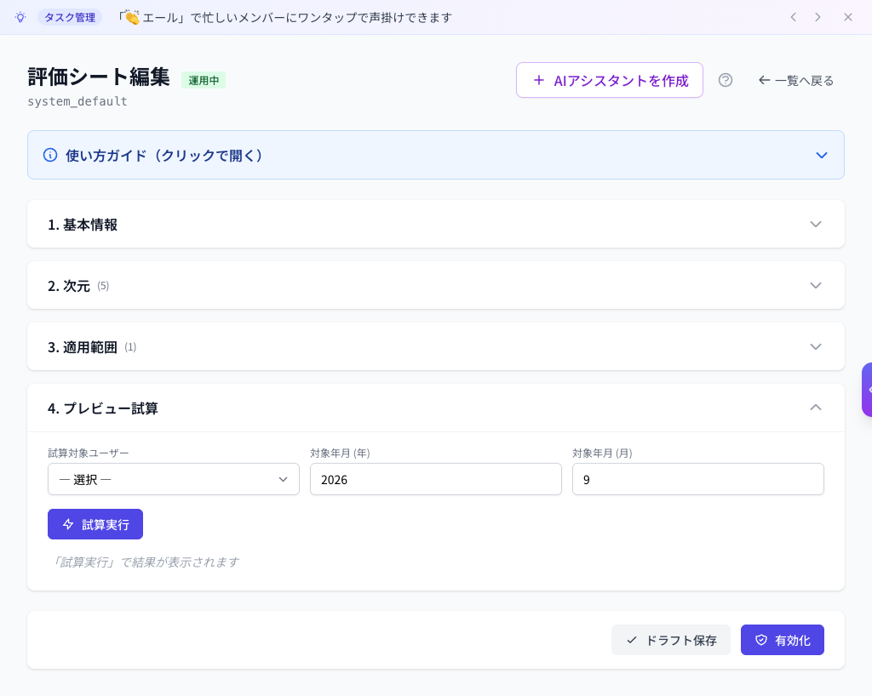Open the 2. 次元 section title

point(68,286)
